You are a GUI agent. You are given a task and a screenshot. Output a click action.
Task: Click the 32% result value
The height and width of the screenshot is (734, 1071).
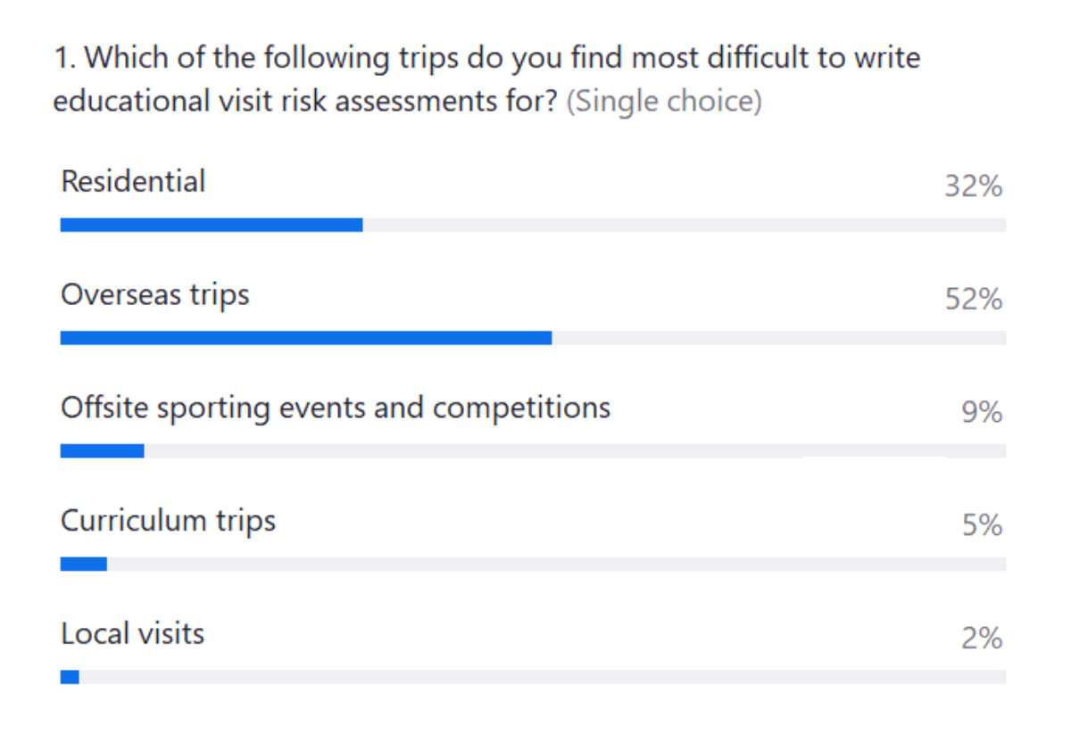pyautogui.click(x=974, y=187)
